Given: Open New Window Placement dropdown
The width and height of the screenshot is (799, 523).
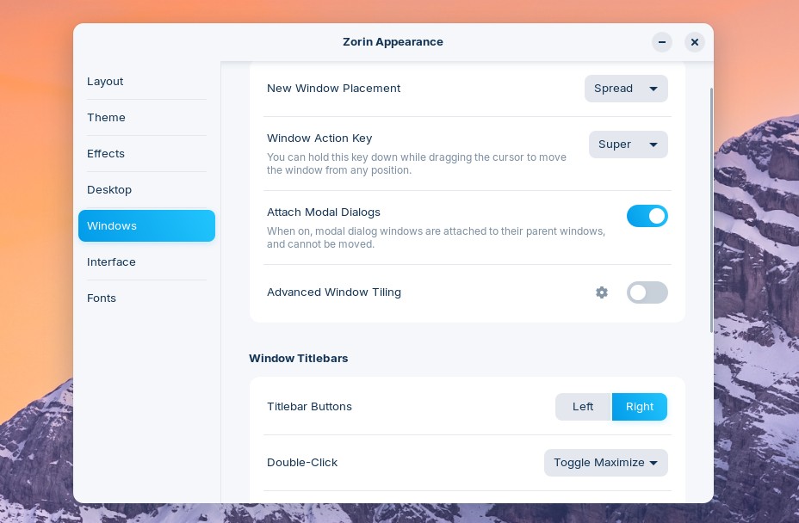Looking at the screenshot, I should (x=626, y=89).
